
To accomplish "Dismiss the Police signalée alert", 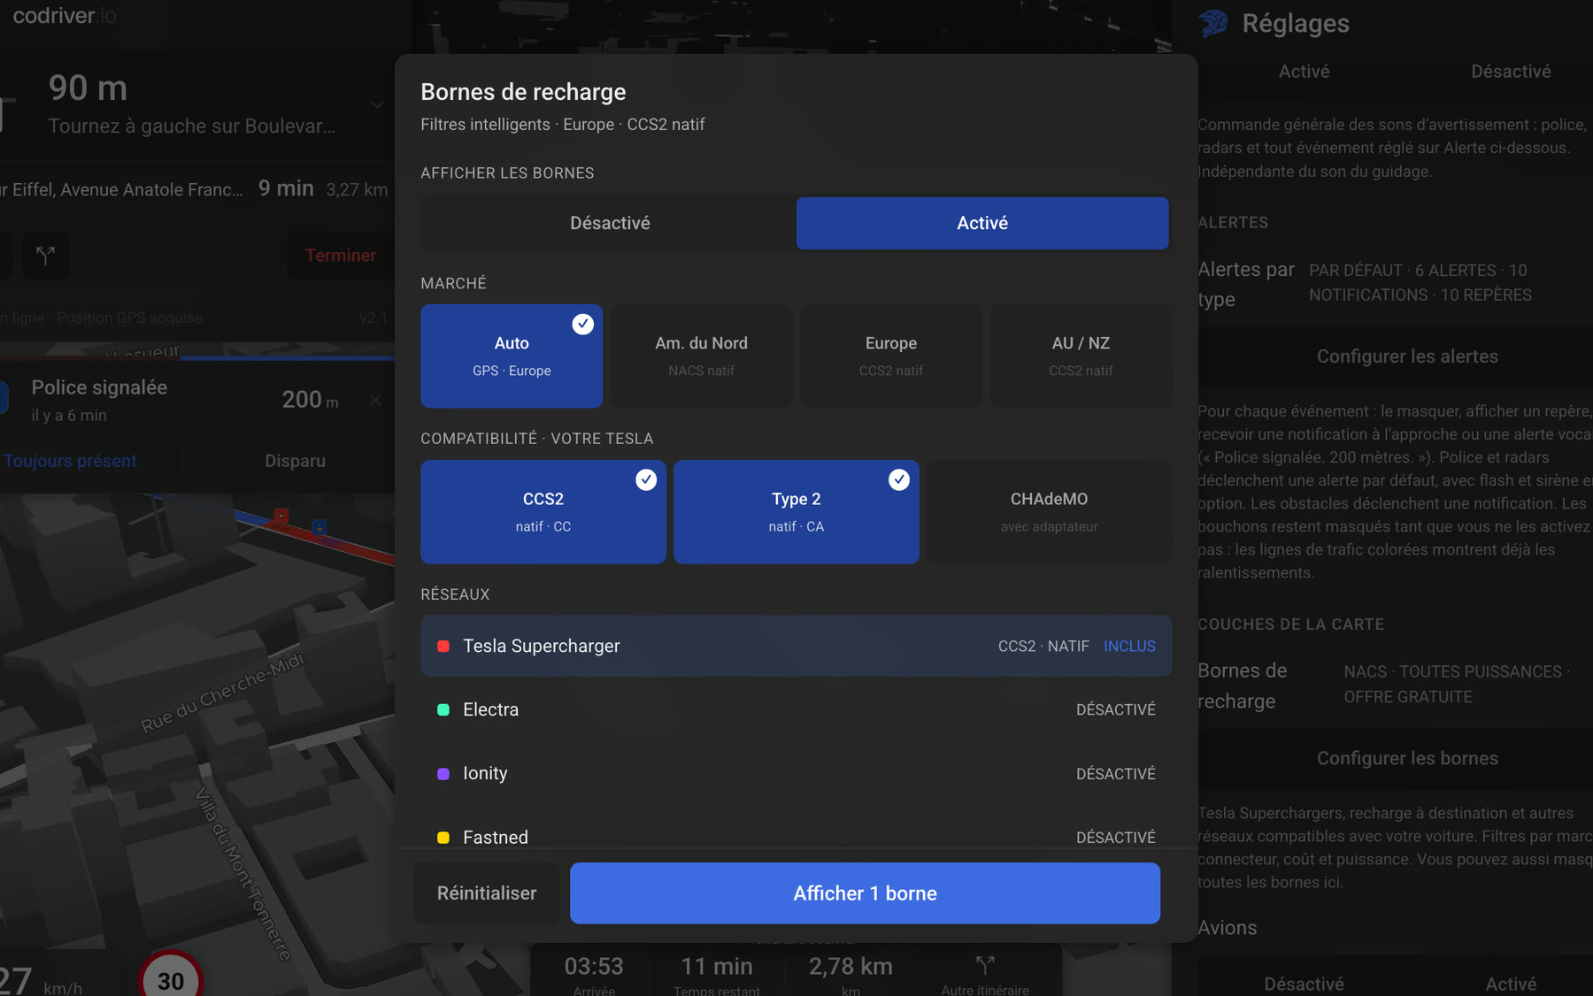I will [375, 401].
